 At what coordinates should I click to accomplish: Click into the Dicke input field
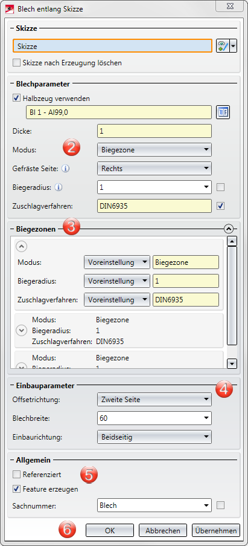tap(154, 131)
